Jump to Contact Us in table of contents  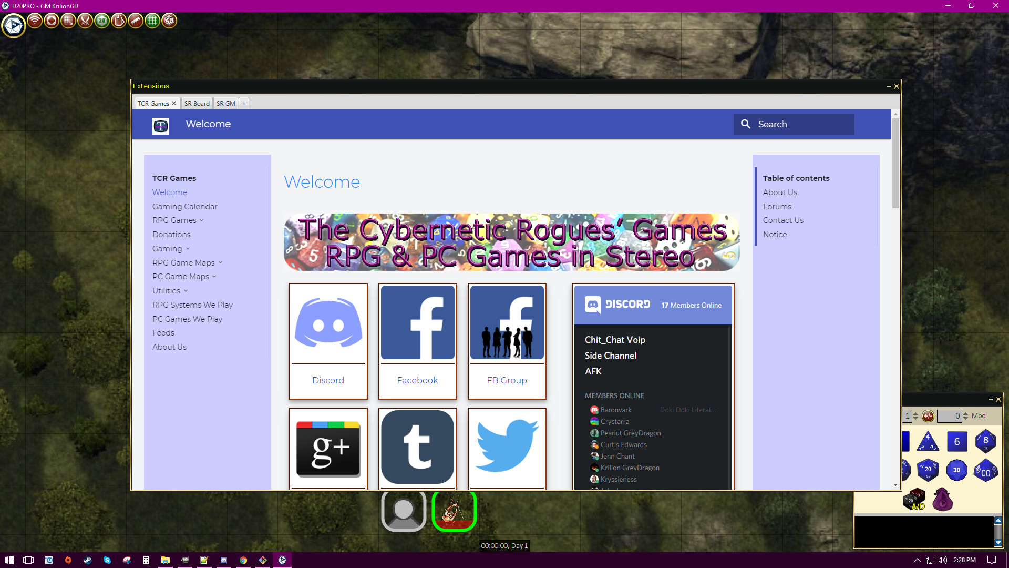pyautogui.click(x=783, y=220)
